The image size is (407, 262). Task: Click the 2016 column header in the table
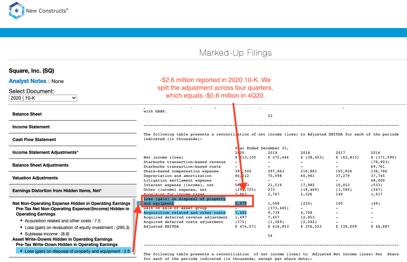click(x=375, y=153)
